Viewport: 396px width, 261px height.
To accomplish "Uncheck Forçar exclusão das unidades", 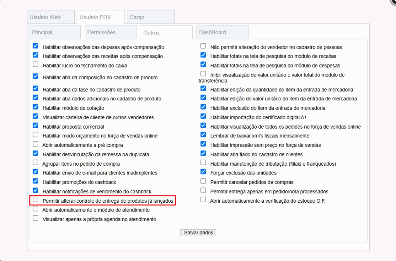I will click(x=203, y=171).
